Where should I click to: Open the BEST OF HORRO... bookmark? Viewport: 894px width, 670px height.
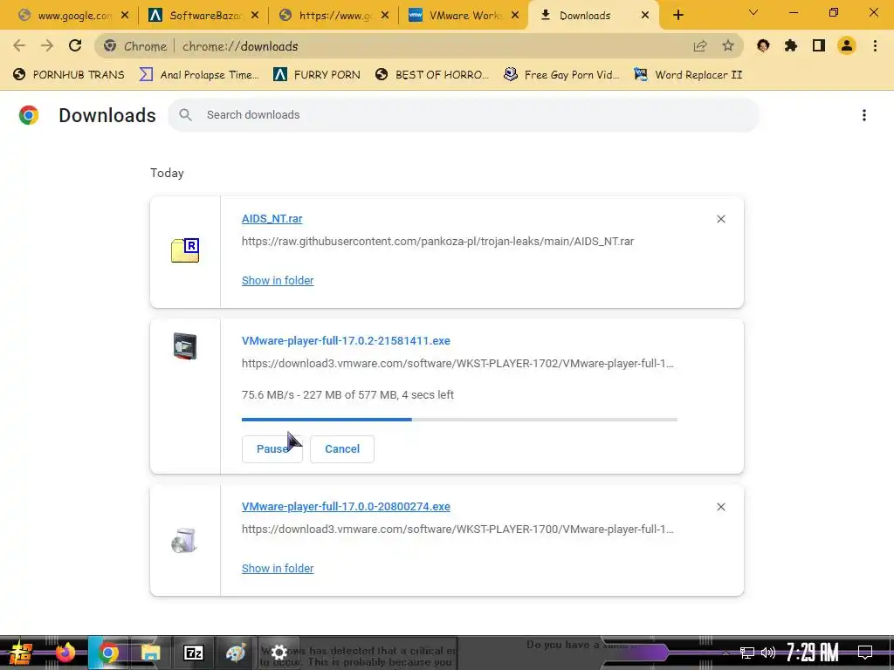pos(432,75)
